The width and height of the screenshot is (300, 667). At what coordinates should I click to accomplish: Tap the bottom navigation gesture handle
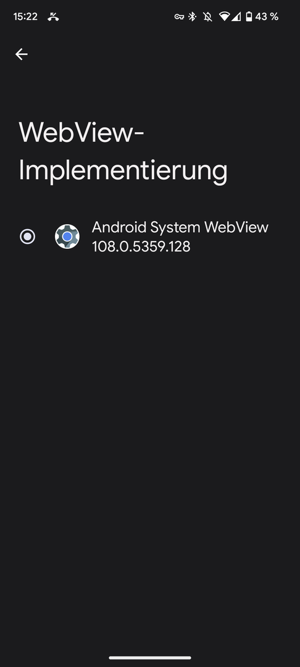[150, 658]
